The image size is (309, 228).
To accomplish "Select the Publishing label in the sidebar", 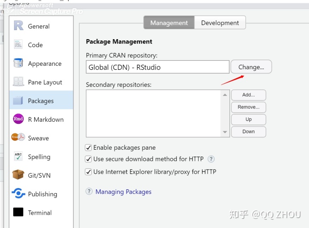I will point(42,194).
